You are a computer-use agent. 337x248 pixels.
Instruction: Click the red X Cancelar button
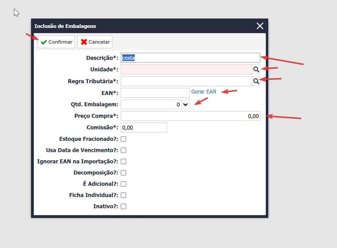pyautogui.click(x=95, y=42)
